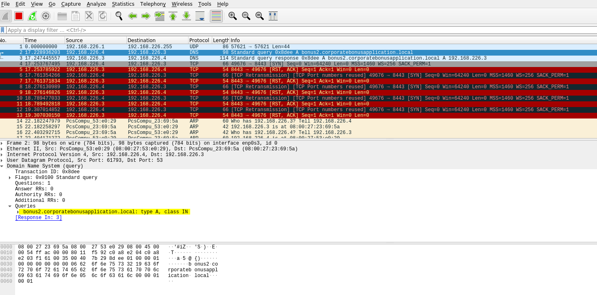
Task: Open the Go menu
Action: [x=52, y=4]
